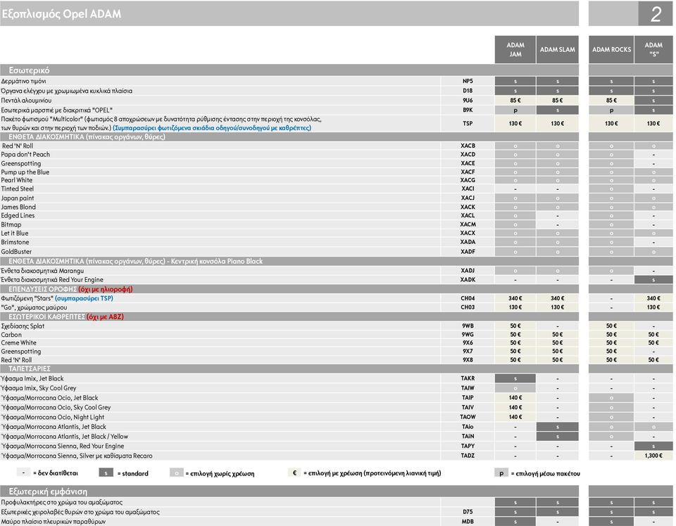Click the option code '9X8'
676x526 pixels.
coord(468,360)
